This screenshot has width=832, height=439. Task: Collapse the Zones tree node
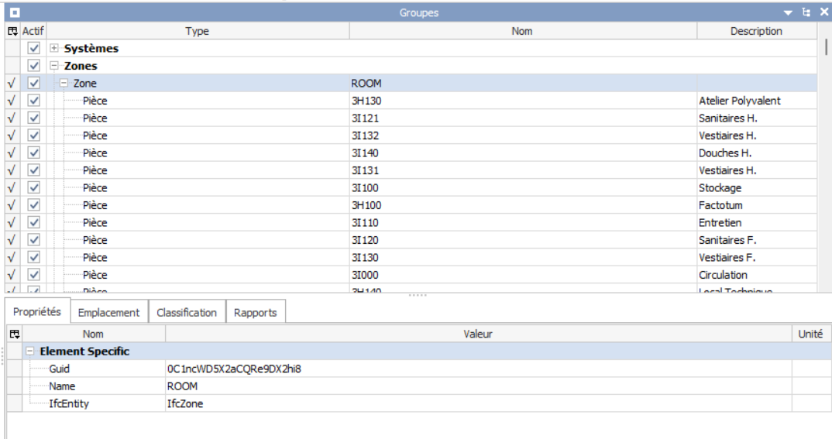coord(54,66)
